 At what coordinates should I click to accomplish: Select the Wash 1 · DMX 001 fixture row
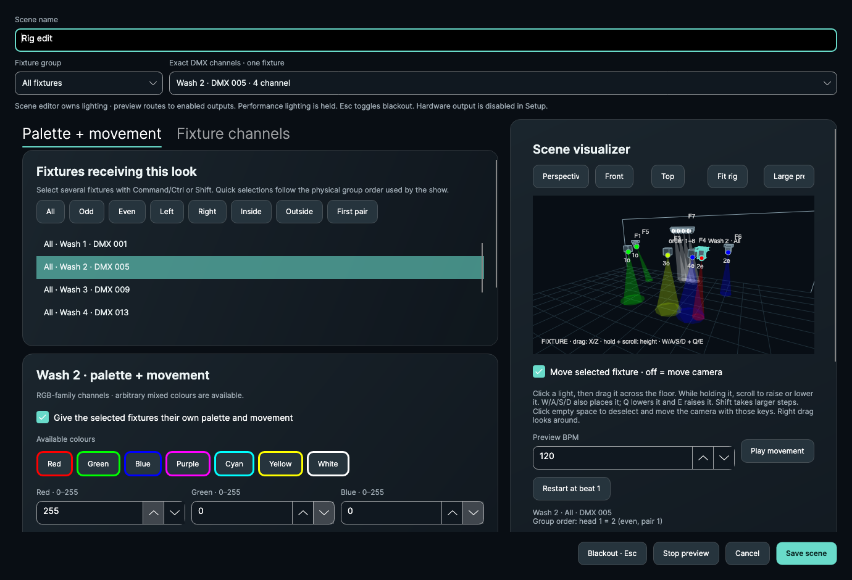point(260,244)
